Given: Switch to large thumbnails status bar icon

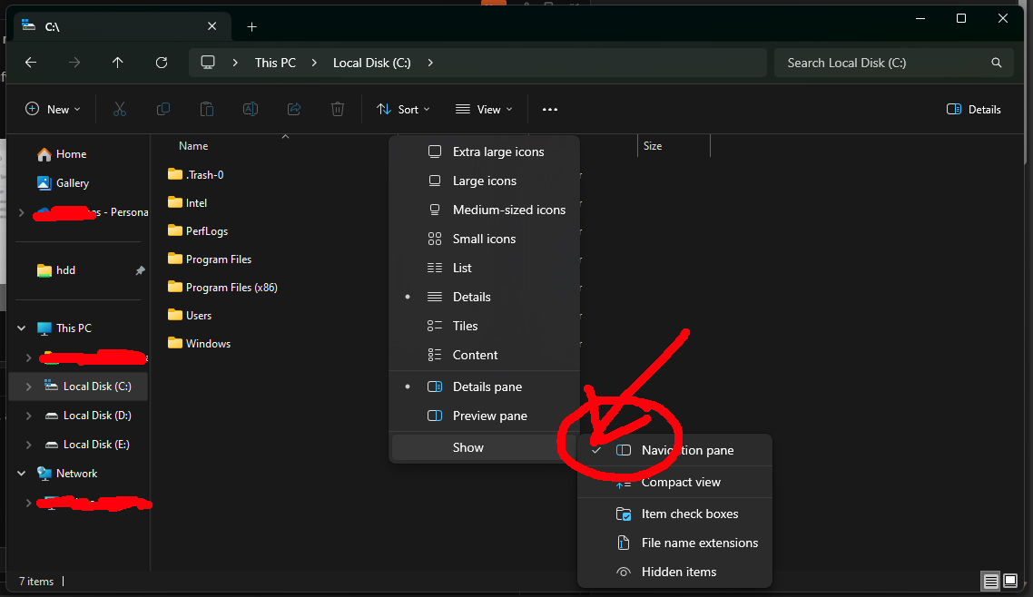Looking at the screenshot, I should coord(1010,582).
